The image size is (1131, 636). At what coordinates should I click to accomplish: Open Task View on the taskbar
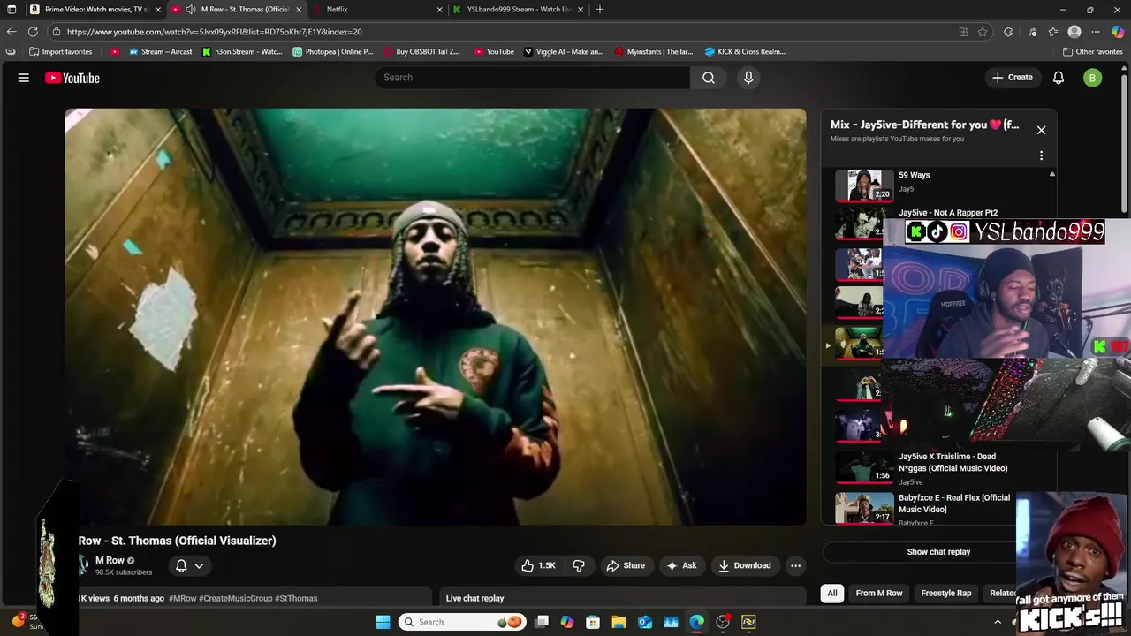[542, 622]
